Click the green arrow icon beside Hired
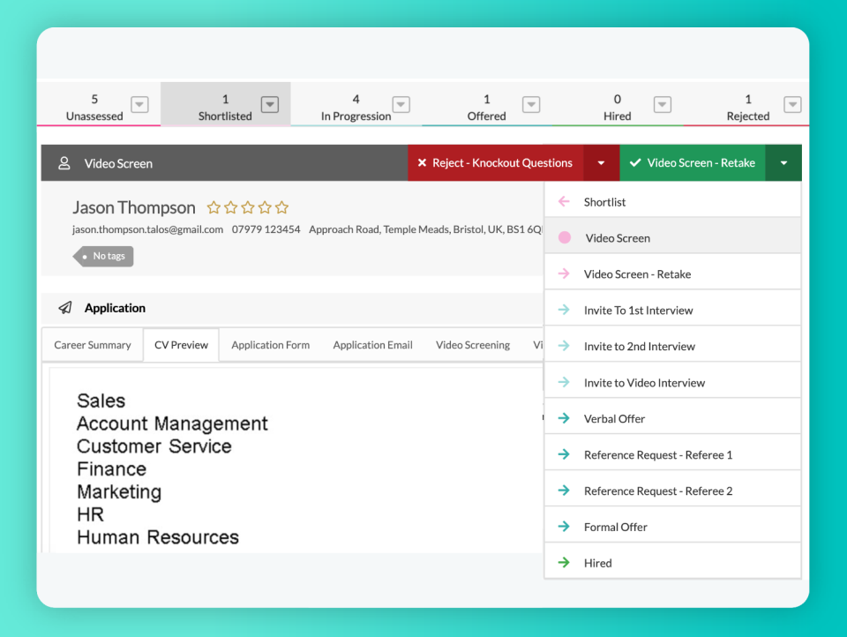 point(564,563)
